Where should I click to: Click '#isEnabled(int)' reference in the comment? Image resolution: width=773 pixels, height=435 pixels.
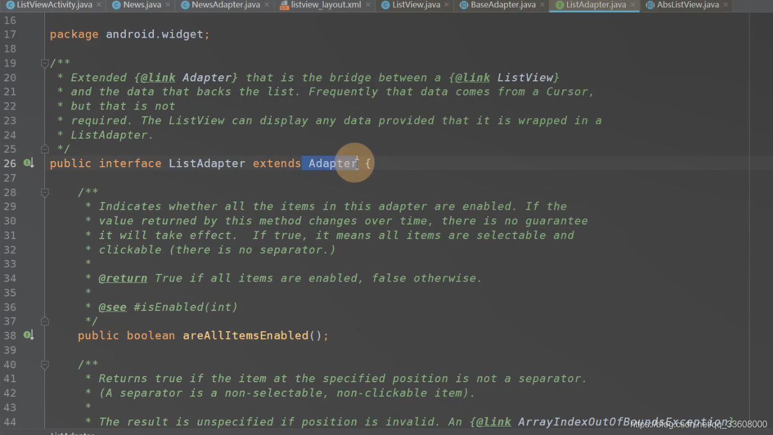(x=186, y=307)
